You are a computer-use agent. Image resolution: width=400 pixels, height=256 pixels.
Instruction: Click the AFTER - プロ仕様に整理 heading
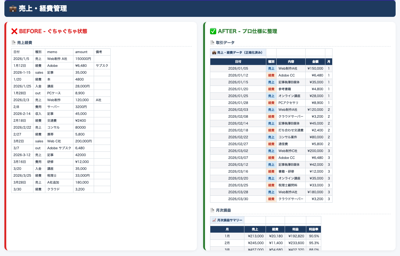point(247,31)
